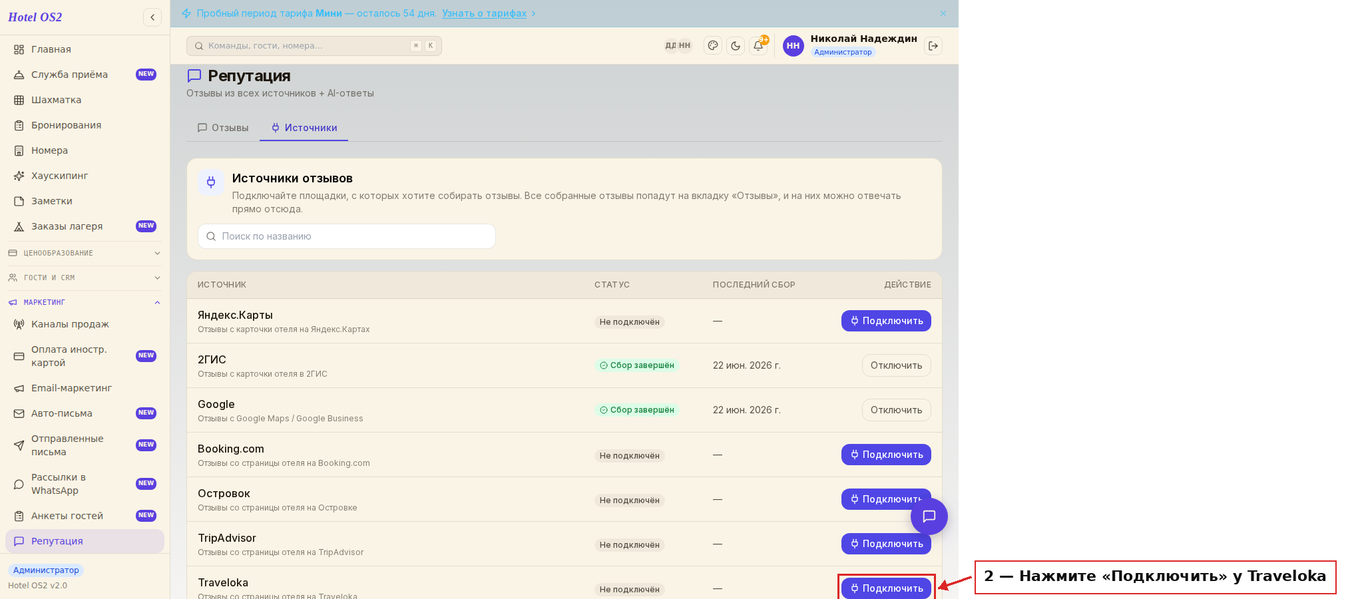Image resolution: width=1352 pixels, height=599 pixels.
Task: Click the Booking.com Не подключён badge
Action: click(x=629, y=456)
